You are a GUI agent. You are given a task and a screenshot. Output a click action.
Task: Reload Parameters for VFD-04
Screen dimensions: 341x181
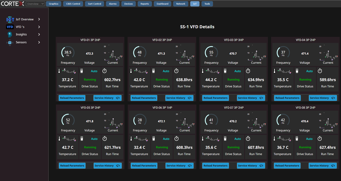287,98
